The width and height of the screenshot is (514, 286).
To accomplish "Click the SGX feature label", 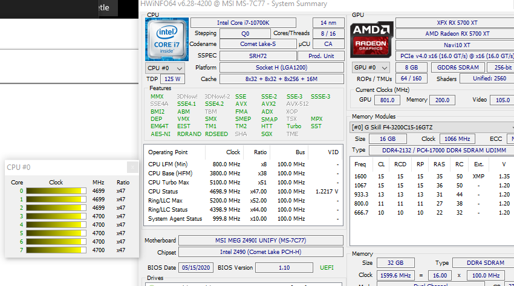I will tap(267, 134).
